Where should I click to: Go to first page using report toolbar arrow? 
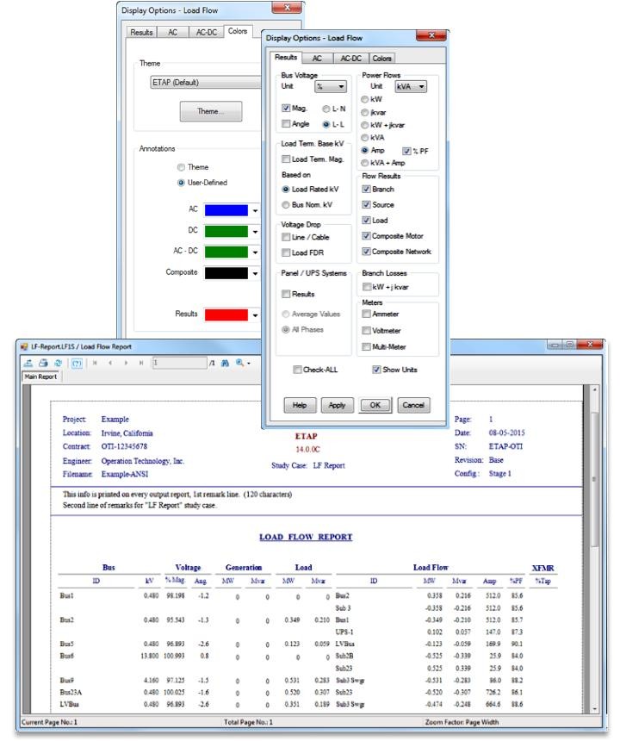pyautogui.click(x=95, y=363)
